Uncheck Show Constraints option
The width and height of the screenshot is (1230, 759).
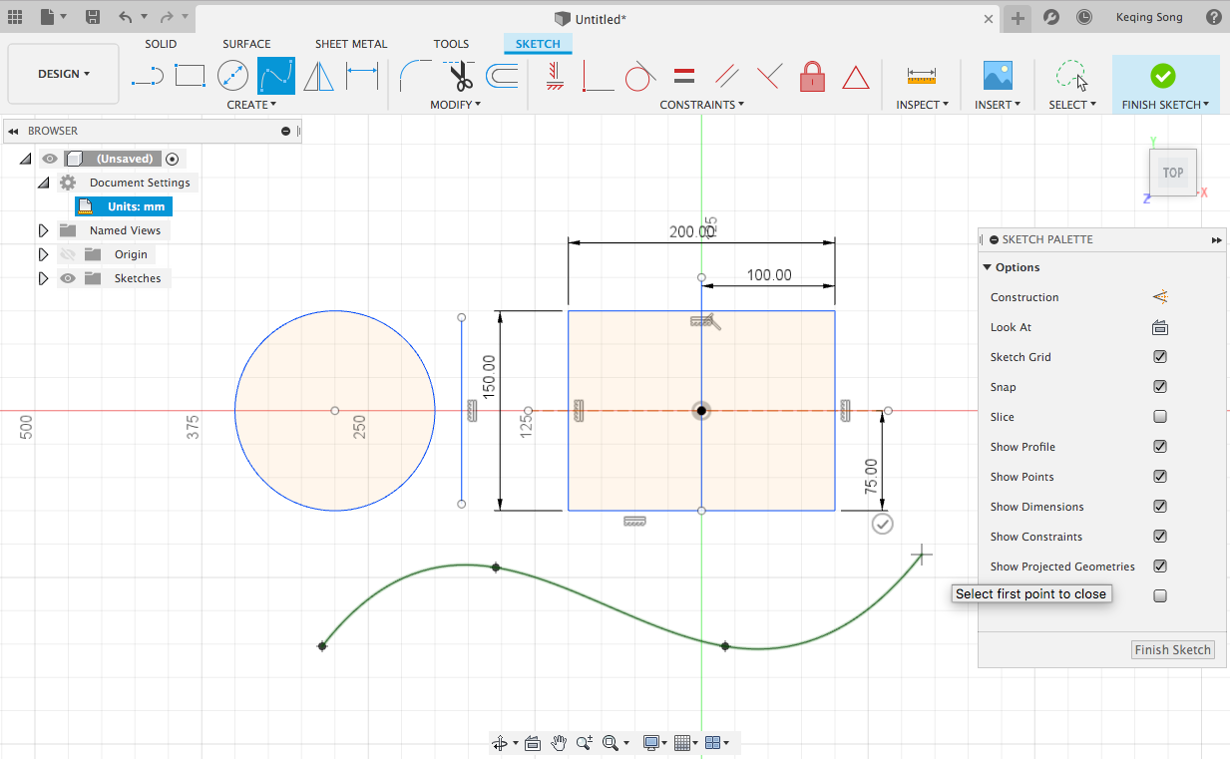click(x=1160, y=537)
